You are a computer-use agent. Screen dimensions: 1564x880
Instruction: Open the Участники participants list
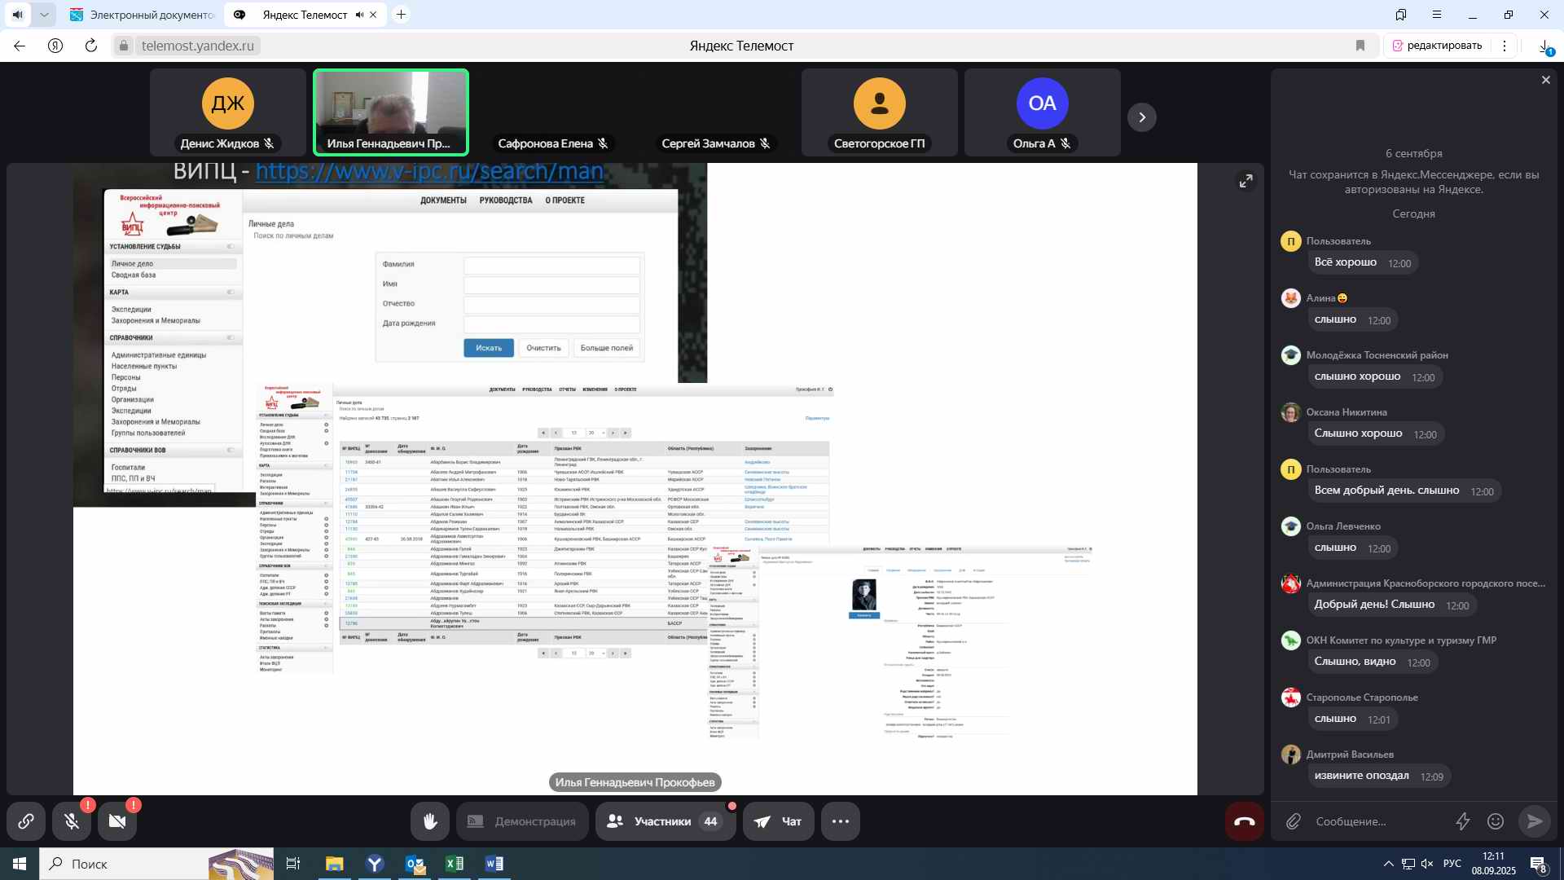pyautogui.click(x=665, y=821)
